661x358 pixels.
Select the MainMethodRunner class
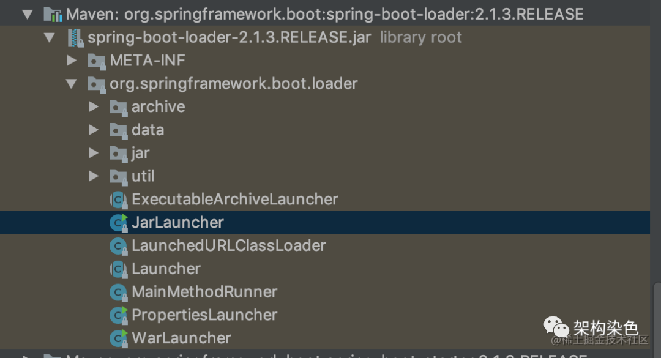coord(204,292)
